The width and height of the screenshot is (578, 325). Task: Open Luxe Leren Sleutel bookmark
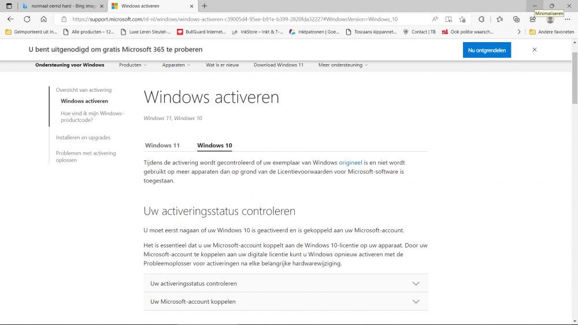click(146, 32)
